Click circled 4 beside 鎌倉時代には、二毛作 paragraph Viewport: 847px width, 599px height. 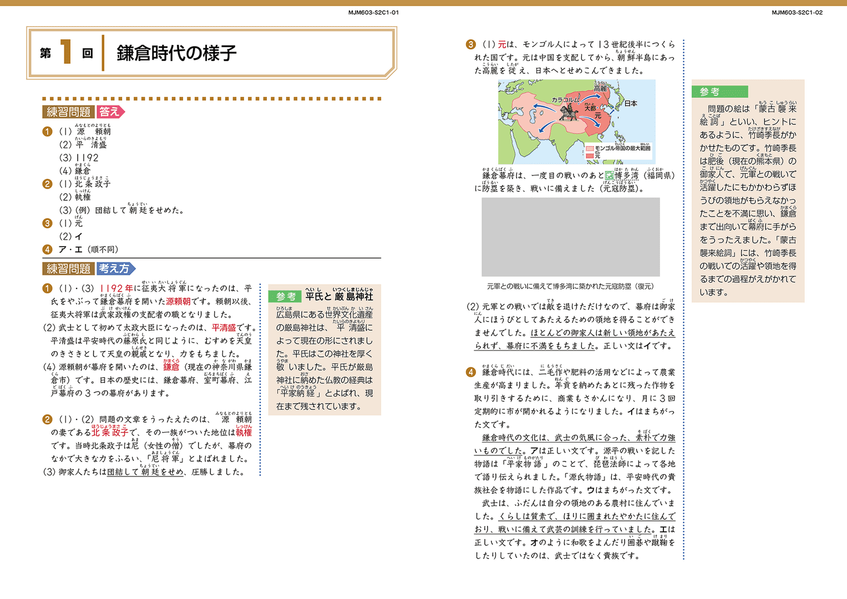[471, 372]
